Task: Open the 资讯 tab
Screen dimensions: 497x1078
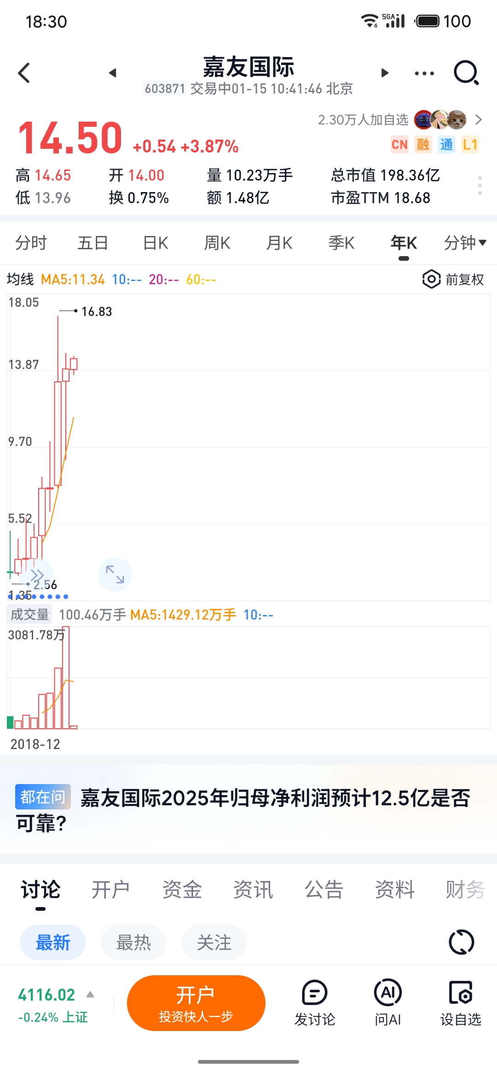Action: [x=253, y=890]
